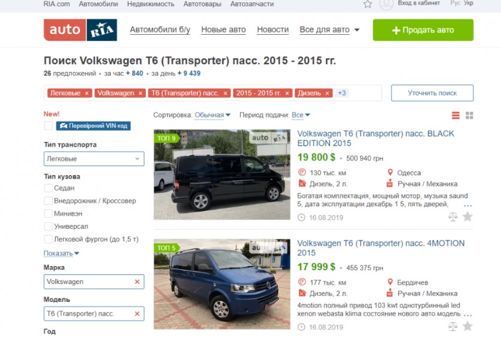The width and height of the screenshot is (501, 338).
Task: Add Black Edition listing to comparison scales
Action: coord(453,217)
